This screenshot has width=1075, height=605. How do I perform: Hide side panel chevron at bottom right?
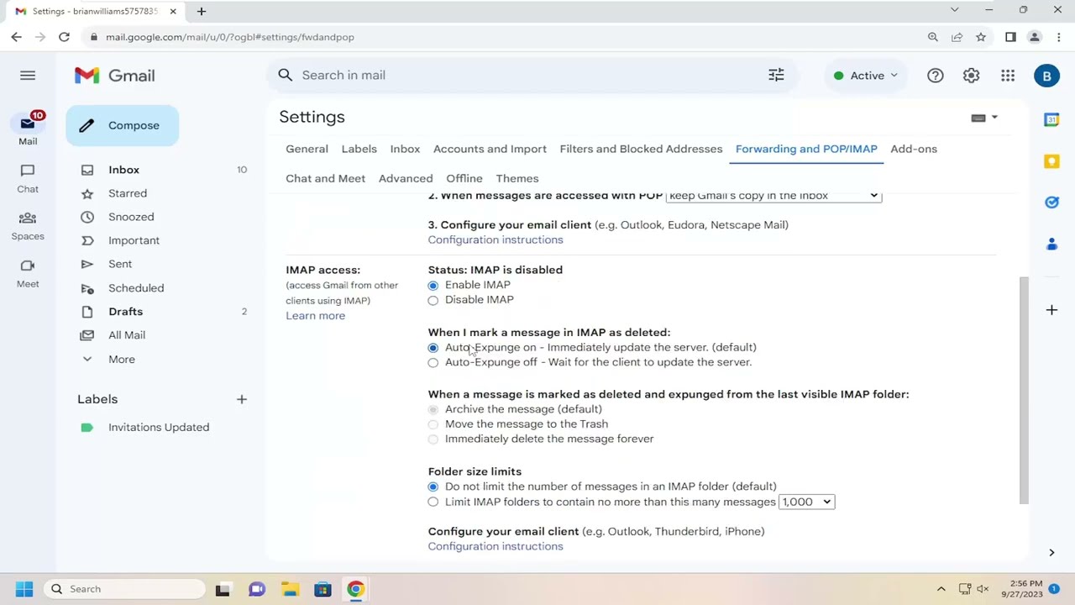1051,552
